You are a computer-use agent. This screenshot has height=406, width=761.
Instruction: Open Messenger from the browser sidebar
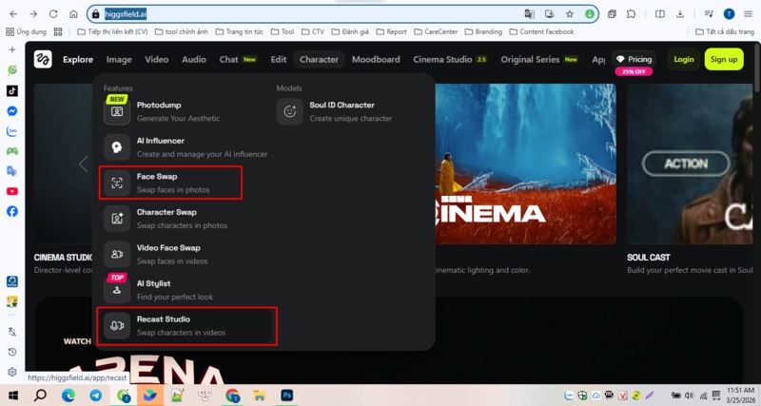click(12, 111)
